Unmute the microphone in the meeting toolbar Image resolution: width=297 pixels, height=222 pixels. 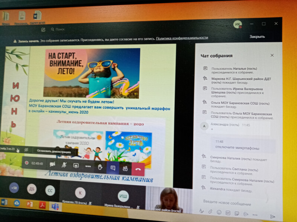64,165
